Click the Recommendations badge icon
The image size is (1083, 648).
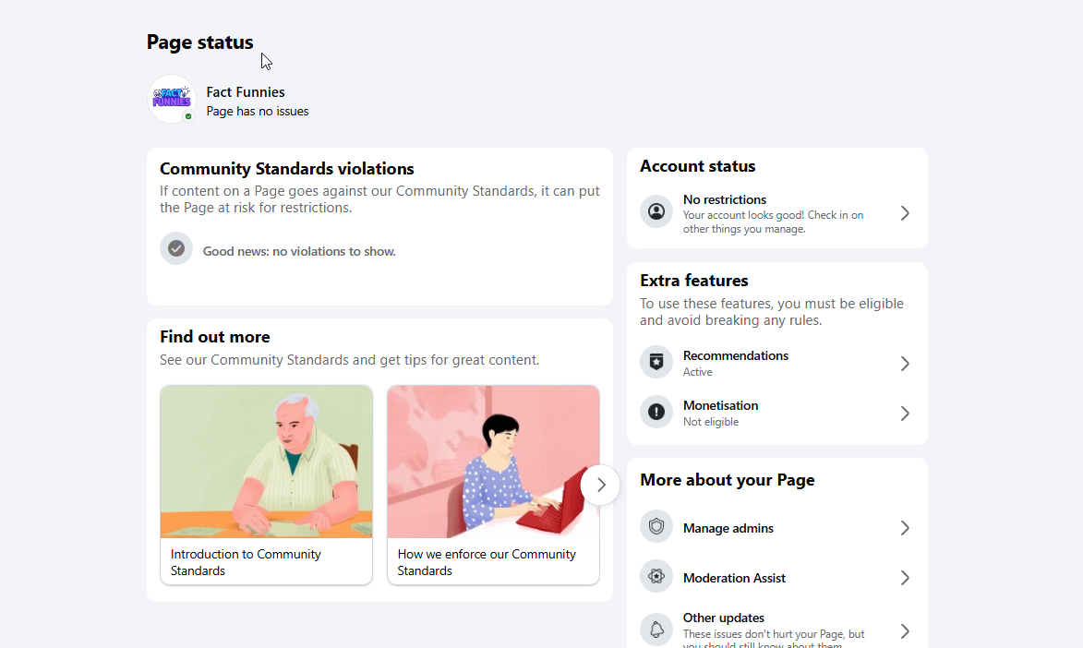pyautogui.click(x=656, y=362)
